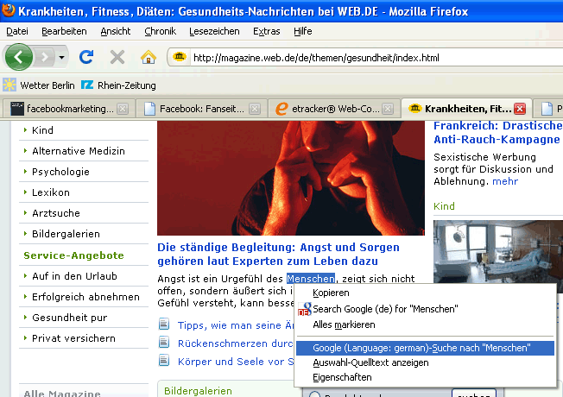Open the Rhein-Zeitung bookmark

click(x=118, y=85)
